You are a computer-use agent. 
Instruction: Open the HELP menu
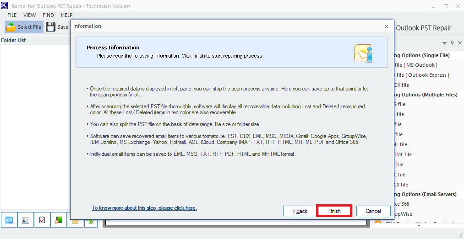(67, 15)
